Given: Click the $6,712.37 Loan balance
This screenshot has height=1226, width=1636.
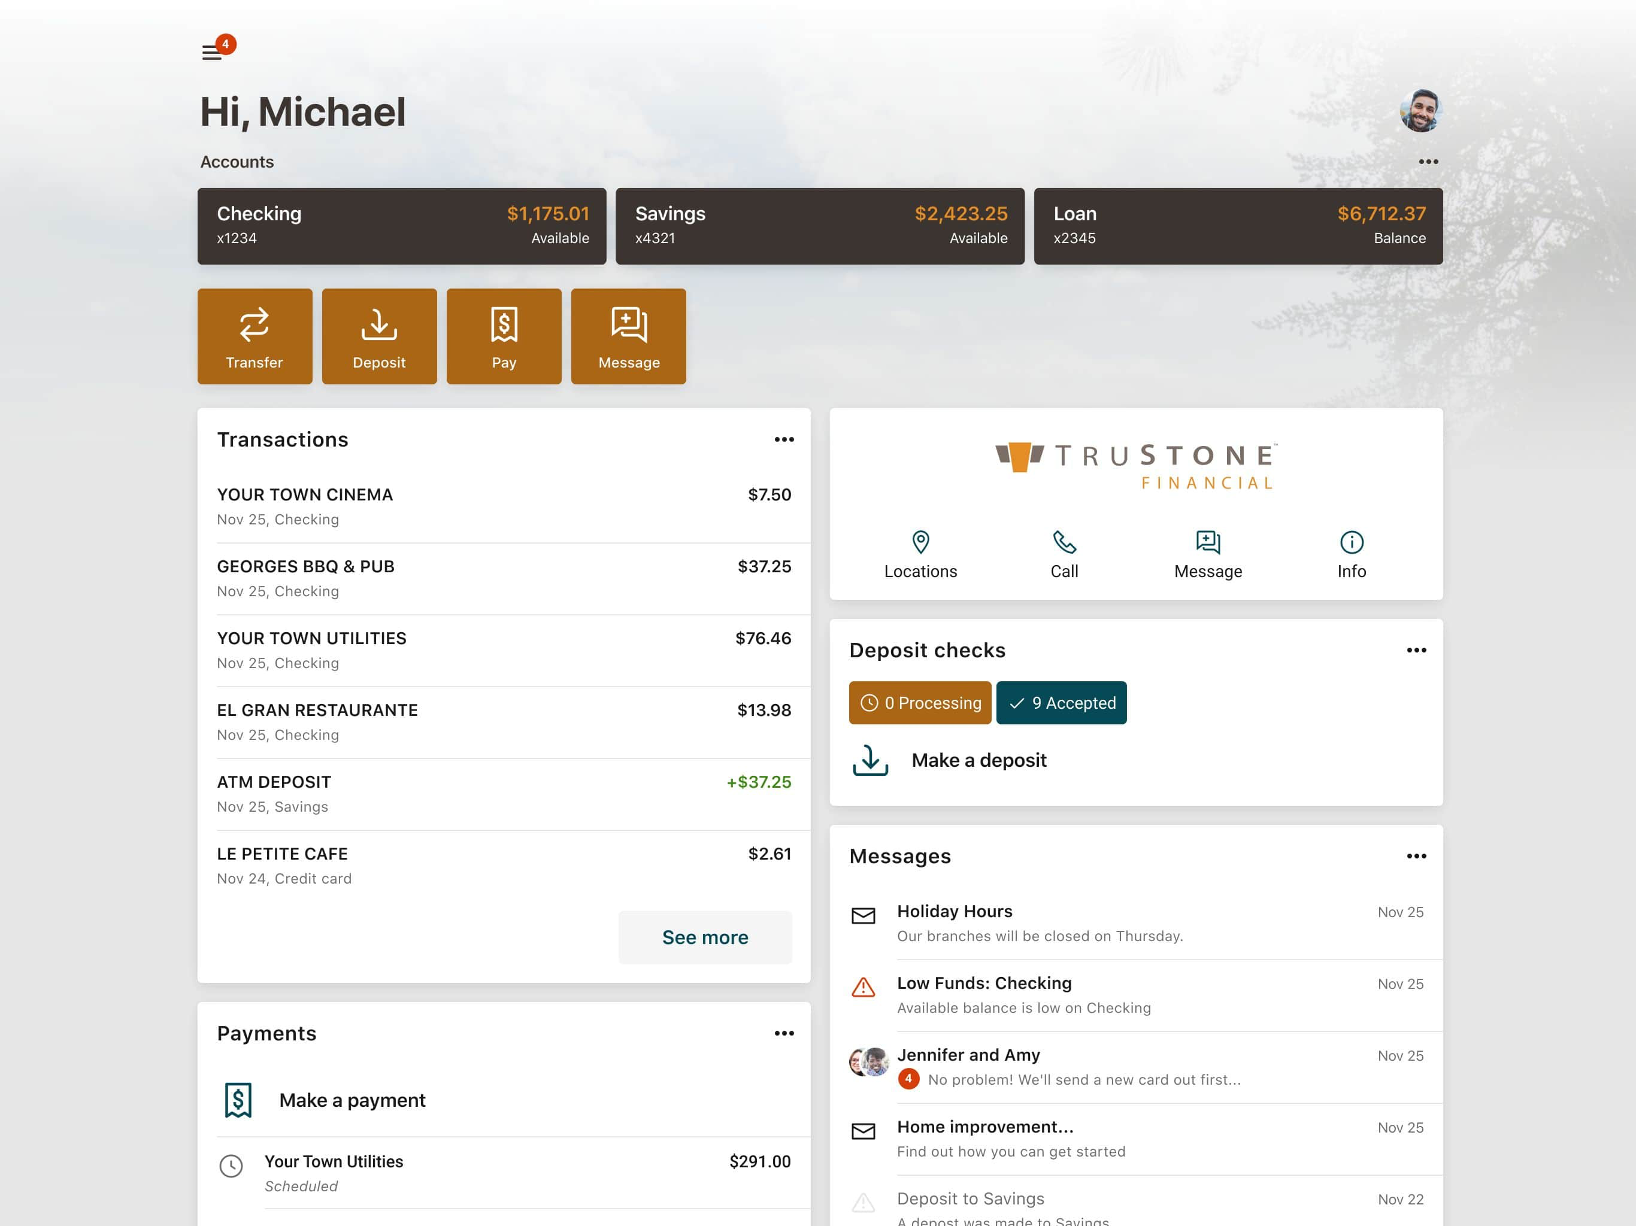Looking at the screenshot, I should click(x=1381, y=214).
